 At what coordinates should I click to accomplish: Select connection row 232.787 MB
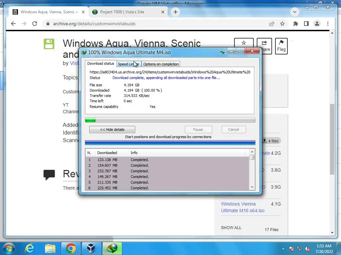(x=167, y=171)
